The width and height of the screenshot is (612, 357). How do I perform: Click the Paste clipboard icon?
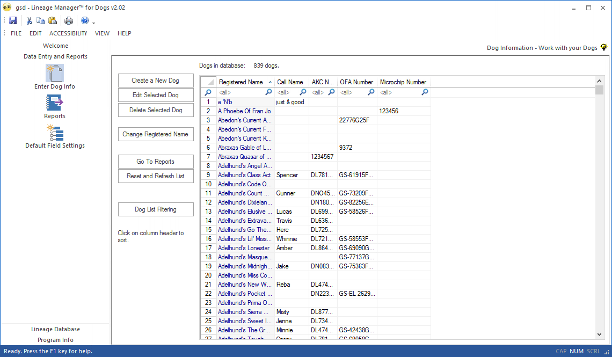(52, 21)
